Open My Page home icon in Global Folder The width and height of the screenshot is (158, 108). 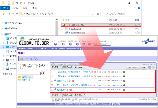coord(55,44)
